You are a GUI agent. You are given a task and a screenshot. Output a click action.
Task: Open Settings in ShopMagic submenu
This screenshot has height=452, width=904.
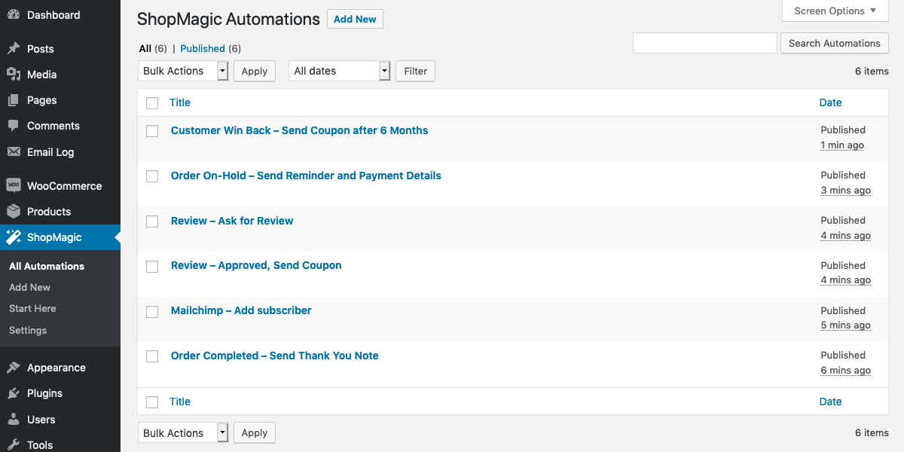coord(28,330)
